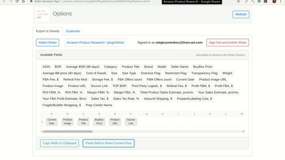Select the Storage Fee, $ field

102,80
